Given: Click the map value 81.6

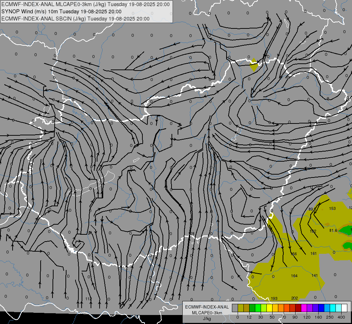Looking at the screenshot, I should click(333, 230).
